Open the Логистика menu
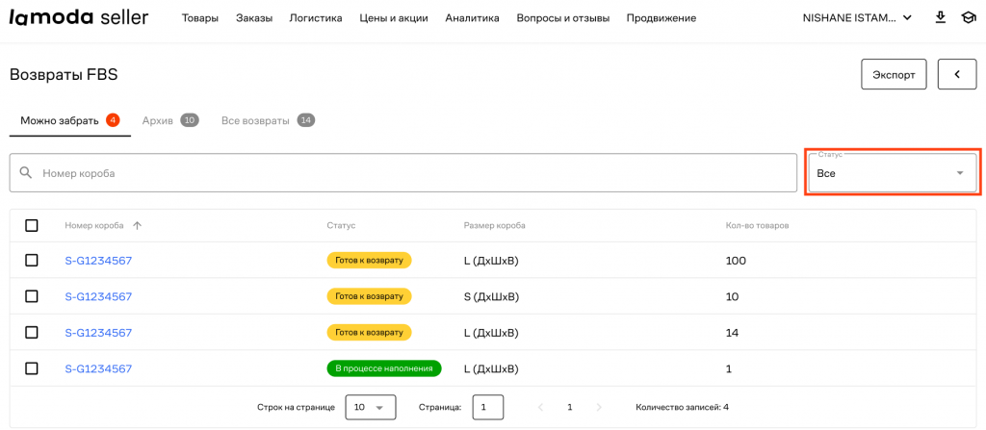 tap(316, 18)
